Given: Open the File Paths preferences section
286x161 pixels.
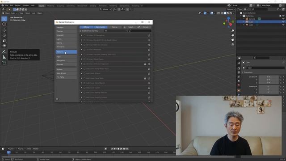Looking at the screenshot, I should point(66,77).
